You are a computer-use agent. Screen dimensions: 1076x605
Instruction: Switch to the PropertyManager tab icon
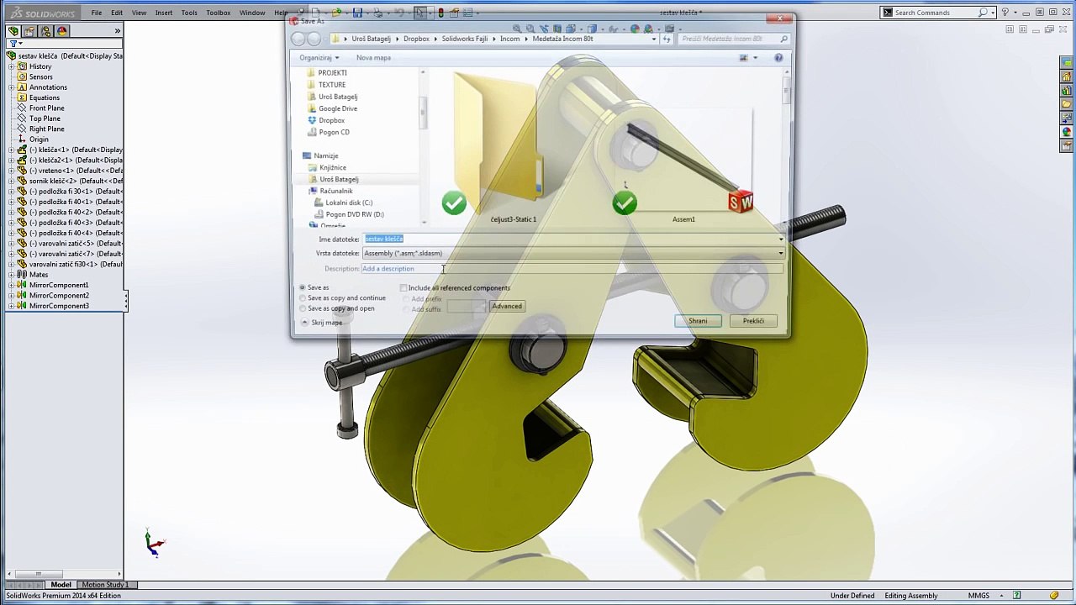pyautogui.click(x=29, y=31)
